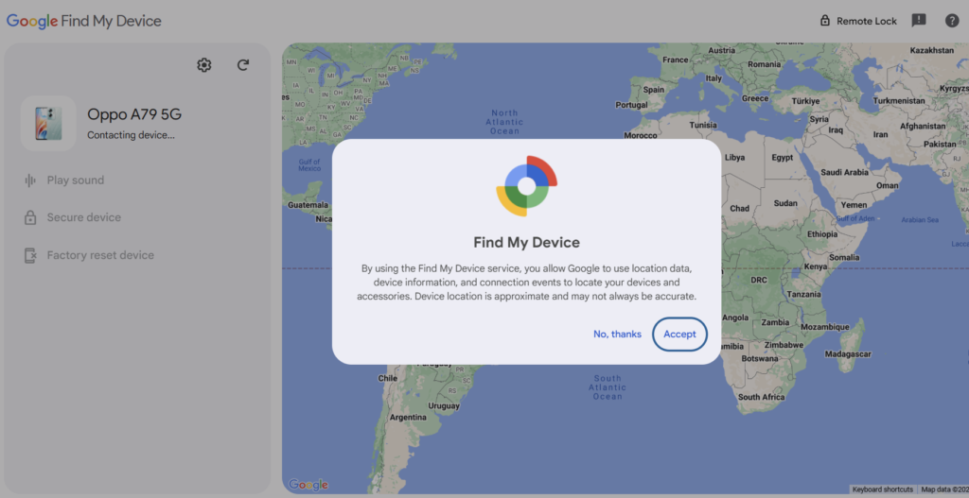Click the Contacting device... status text

coord(131,135)
